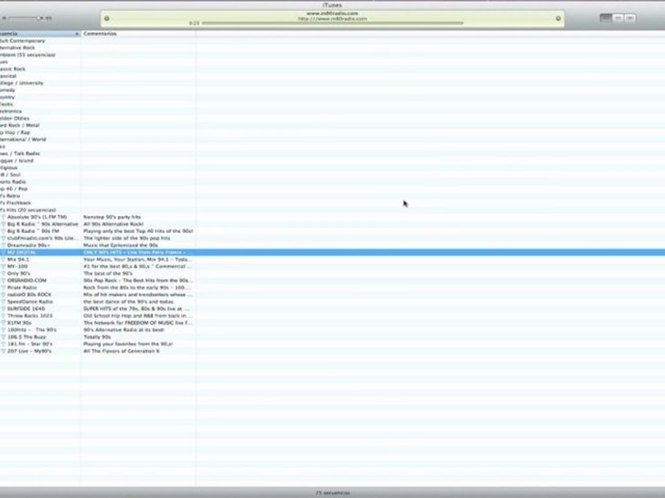The image size is (665, 498).
Task: Switch to list view with the first view button
Action: click(605, 18)
